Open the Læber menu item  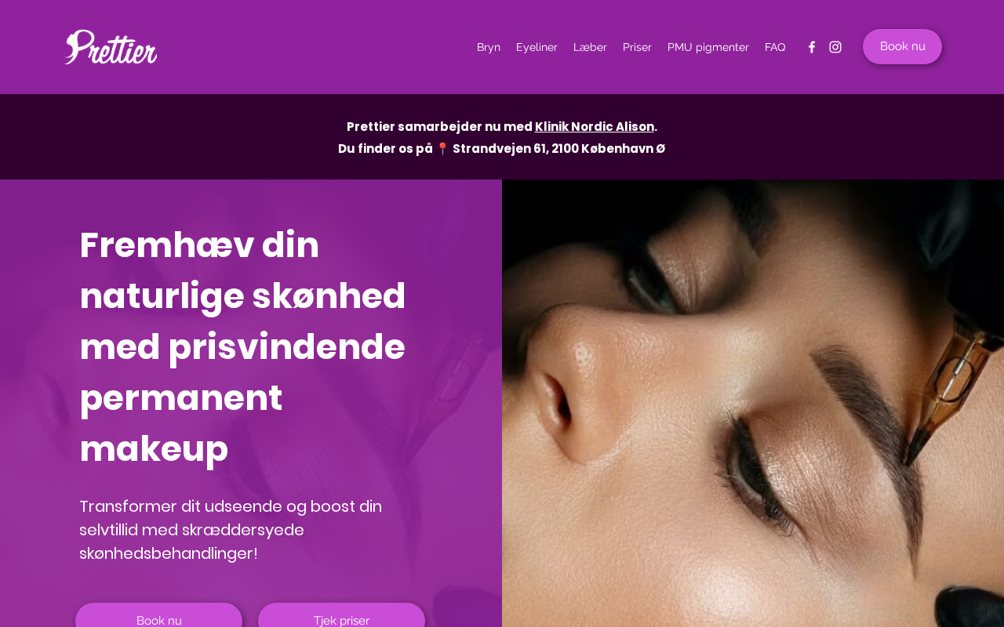coord(590,47)
